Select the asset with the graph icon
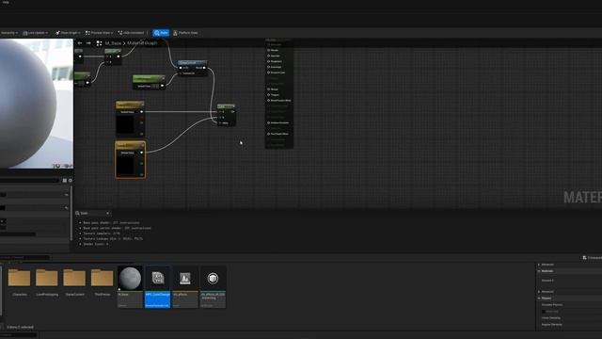The image size is (602, 339). pyautogui.click(x=185, y=286)
